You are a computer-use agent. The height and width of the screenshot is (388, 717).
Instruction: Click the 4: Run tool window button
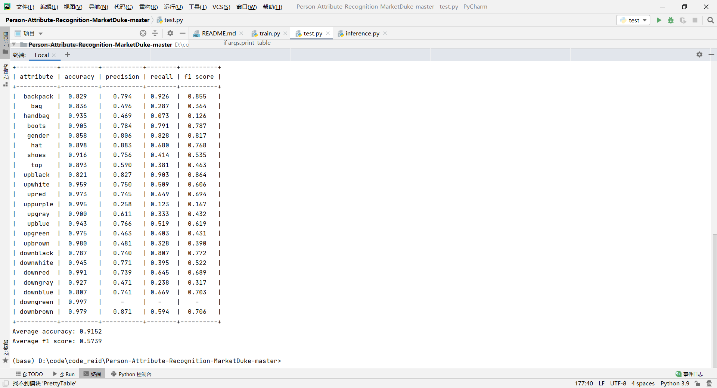(64, 374)
